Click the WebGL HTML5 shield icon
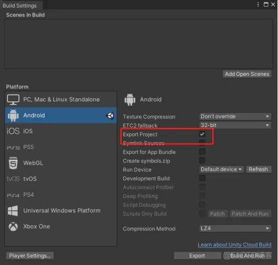Image resolution: width=278 pixels, height=265 pixels. pyautogui.click(x=13, y=163)
